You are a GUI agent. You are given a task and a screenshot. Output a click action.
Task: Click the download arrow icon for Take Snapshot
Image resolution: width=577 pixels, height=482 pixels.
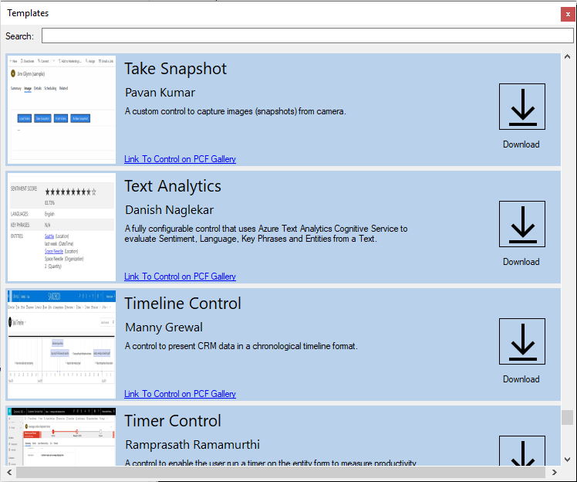522,107
